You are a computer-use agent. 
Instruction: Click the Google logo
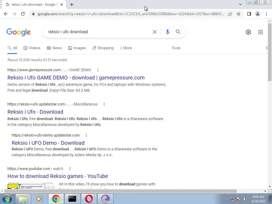[x=18, y=32]
